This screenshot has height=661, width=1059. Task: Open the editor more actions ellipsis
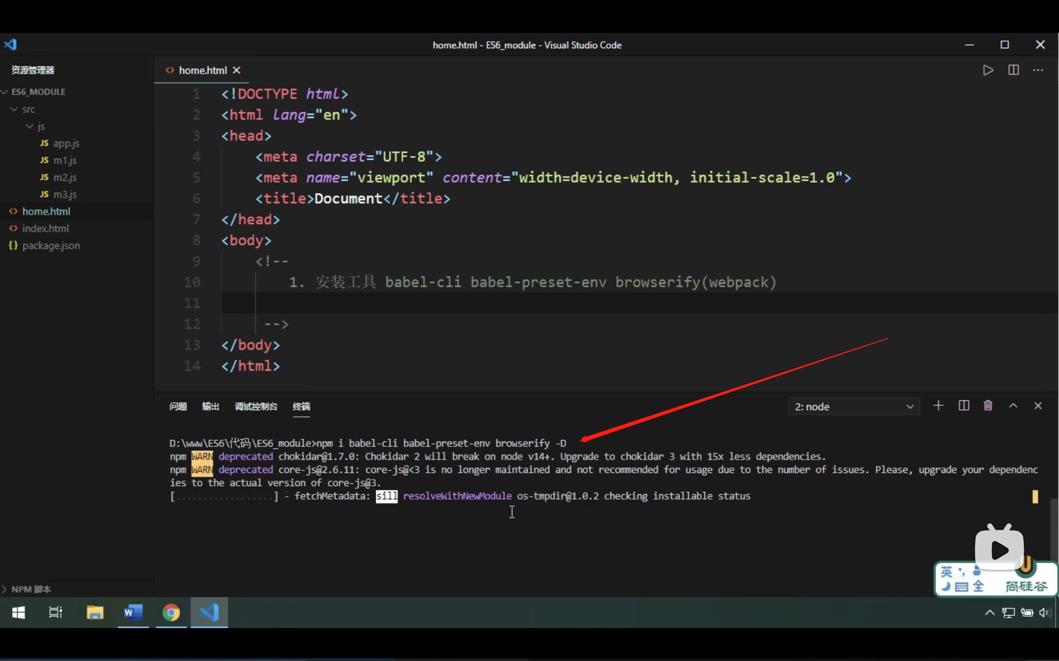(x=1038, y=70)
